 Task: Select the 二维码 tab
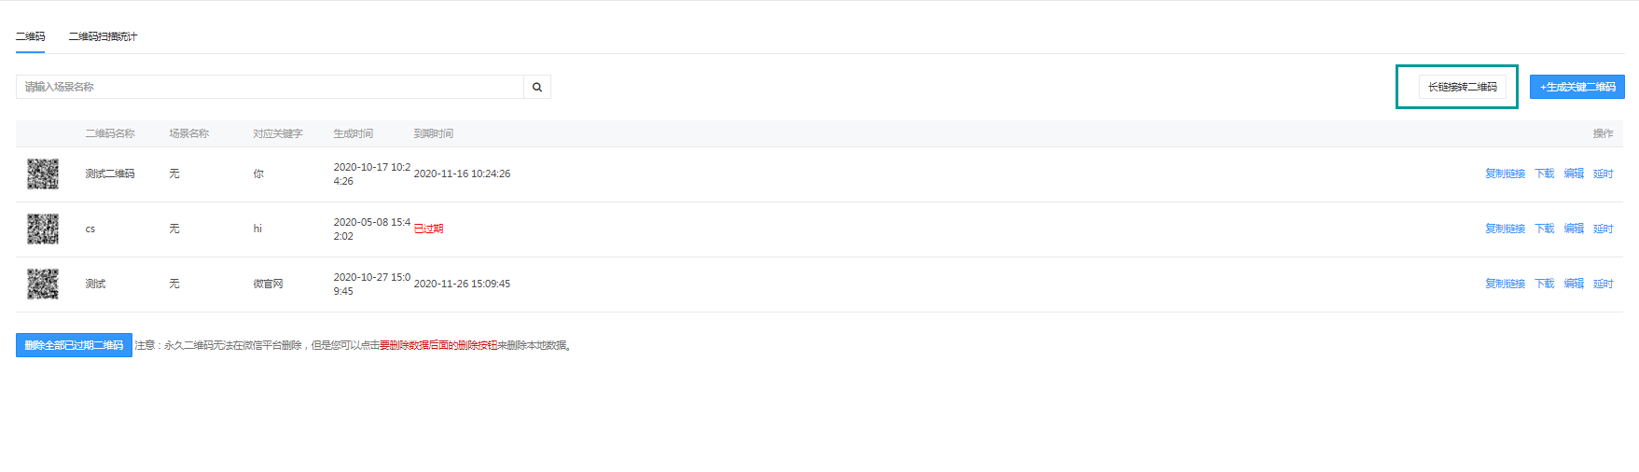30,36
